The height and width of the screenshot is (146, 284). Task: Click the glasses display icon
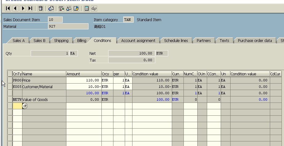[x=94, y=9]
